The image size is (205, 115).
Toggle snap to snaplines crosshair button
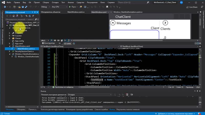(x=65, y=40)
